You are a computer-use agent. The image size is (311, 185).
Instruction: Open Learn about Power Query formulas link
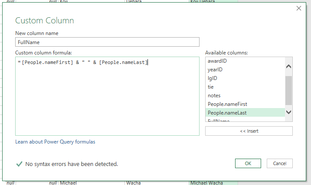coord(55,141)
